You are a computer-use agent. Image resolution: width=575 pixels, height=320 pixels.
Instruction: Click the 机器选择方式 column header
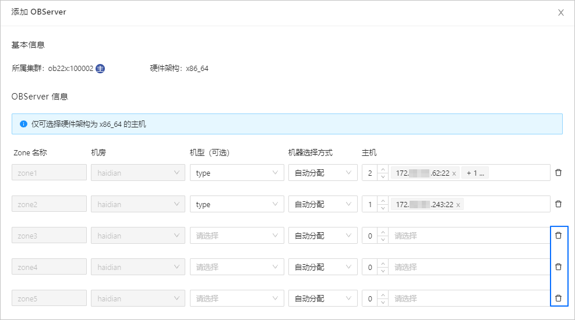click(x=311, y=152)
